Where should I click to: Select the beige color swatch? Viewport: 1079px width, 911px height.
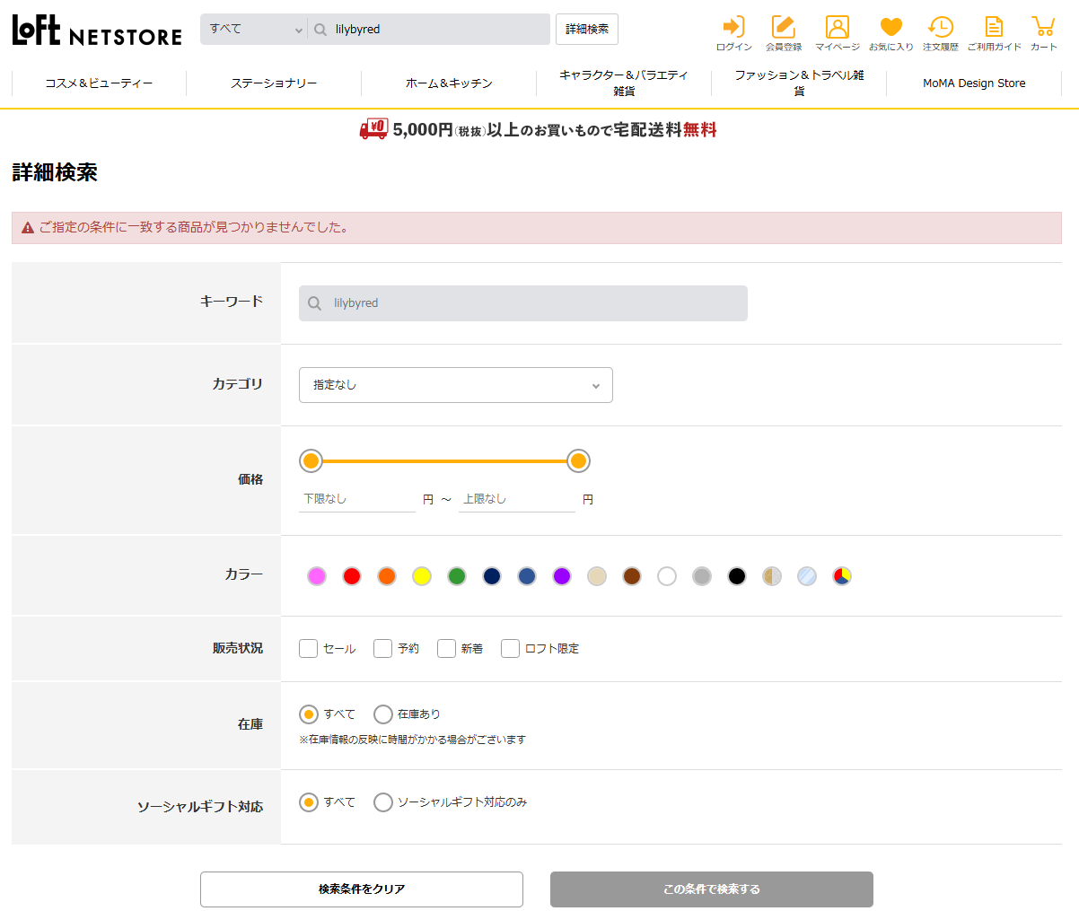coord(597,576)
